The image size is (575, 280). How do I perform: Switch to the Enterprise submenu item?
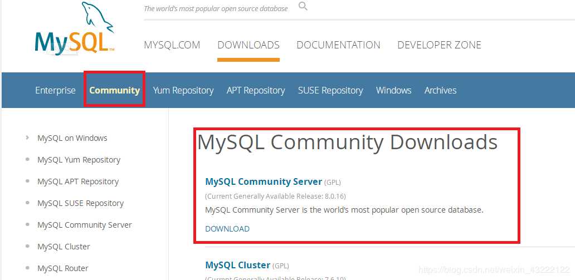coord(55,90)
